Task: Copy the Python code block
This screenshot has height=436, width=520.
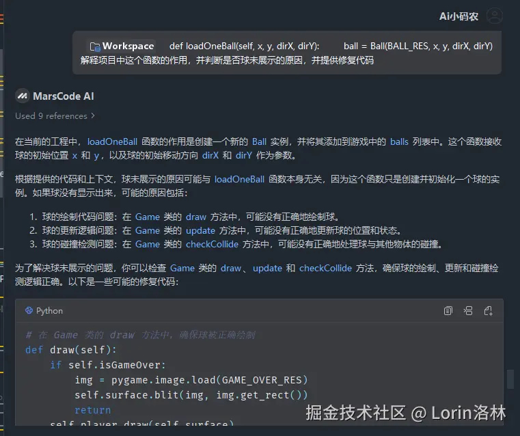Action: [x=448, y=311]
